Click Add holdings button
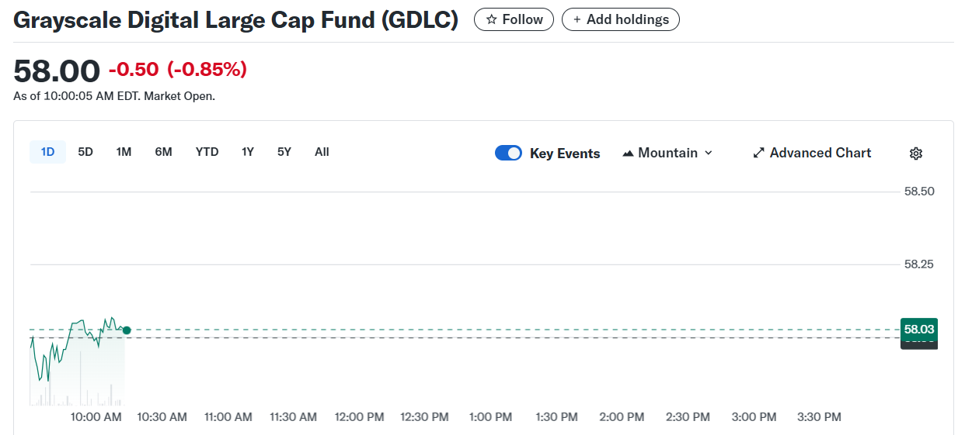Screen dimensions: 965x435 (x=621, y=19)
